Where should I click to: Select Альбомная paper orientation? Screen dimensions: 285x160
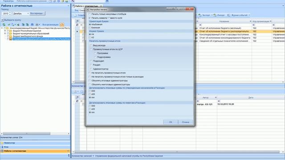pyautogui.click(x=90, y=24)
